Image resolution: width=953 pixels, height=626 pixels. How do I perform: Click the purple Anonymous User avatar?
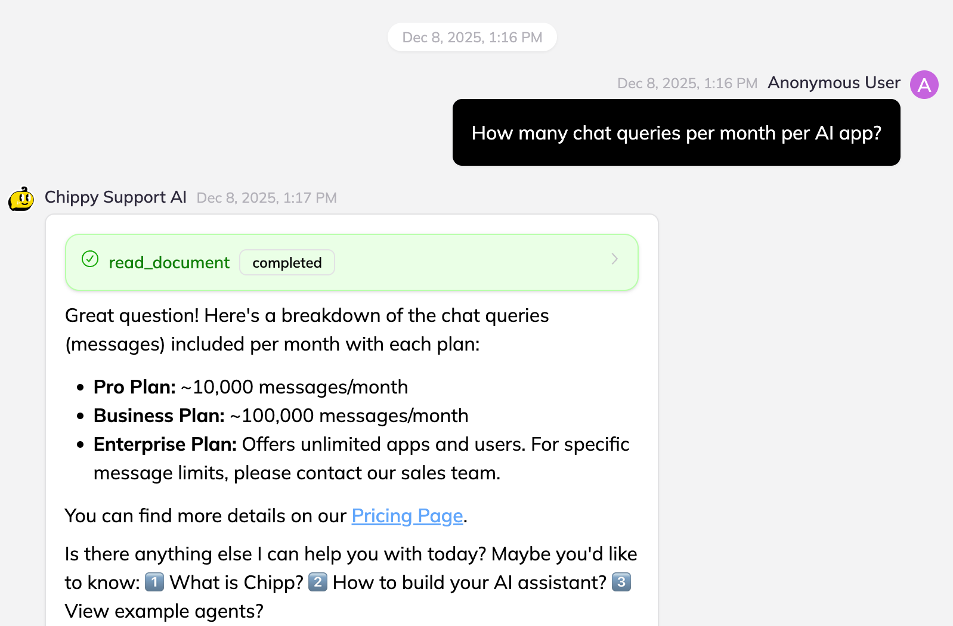coord(924,85)
